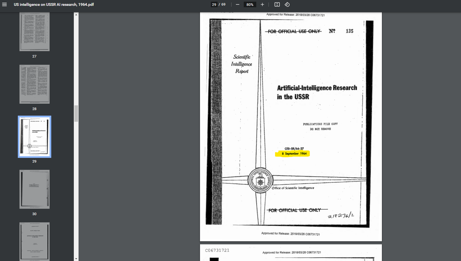This screenshot has width=461, height=261.
Task: Click the sidebar scrollbar thumb
Action: tap(76, 113)
